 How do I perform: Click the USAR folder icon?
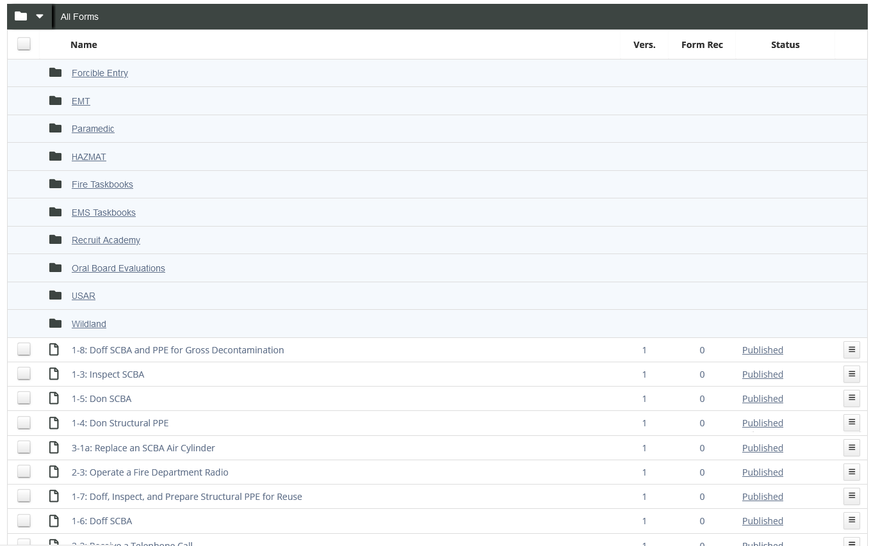tap(56, 295)
